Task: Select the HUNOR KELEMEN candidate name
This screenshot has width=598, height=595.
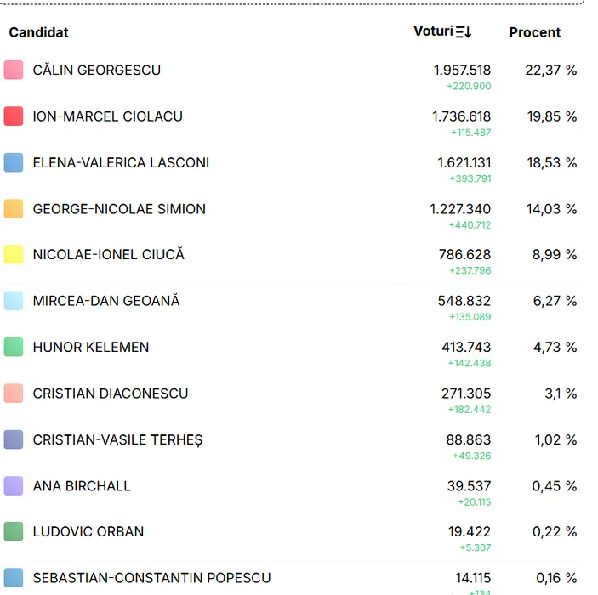Action: coord(91,347)
